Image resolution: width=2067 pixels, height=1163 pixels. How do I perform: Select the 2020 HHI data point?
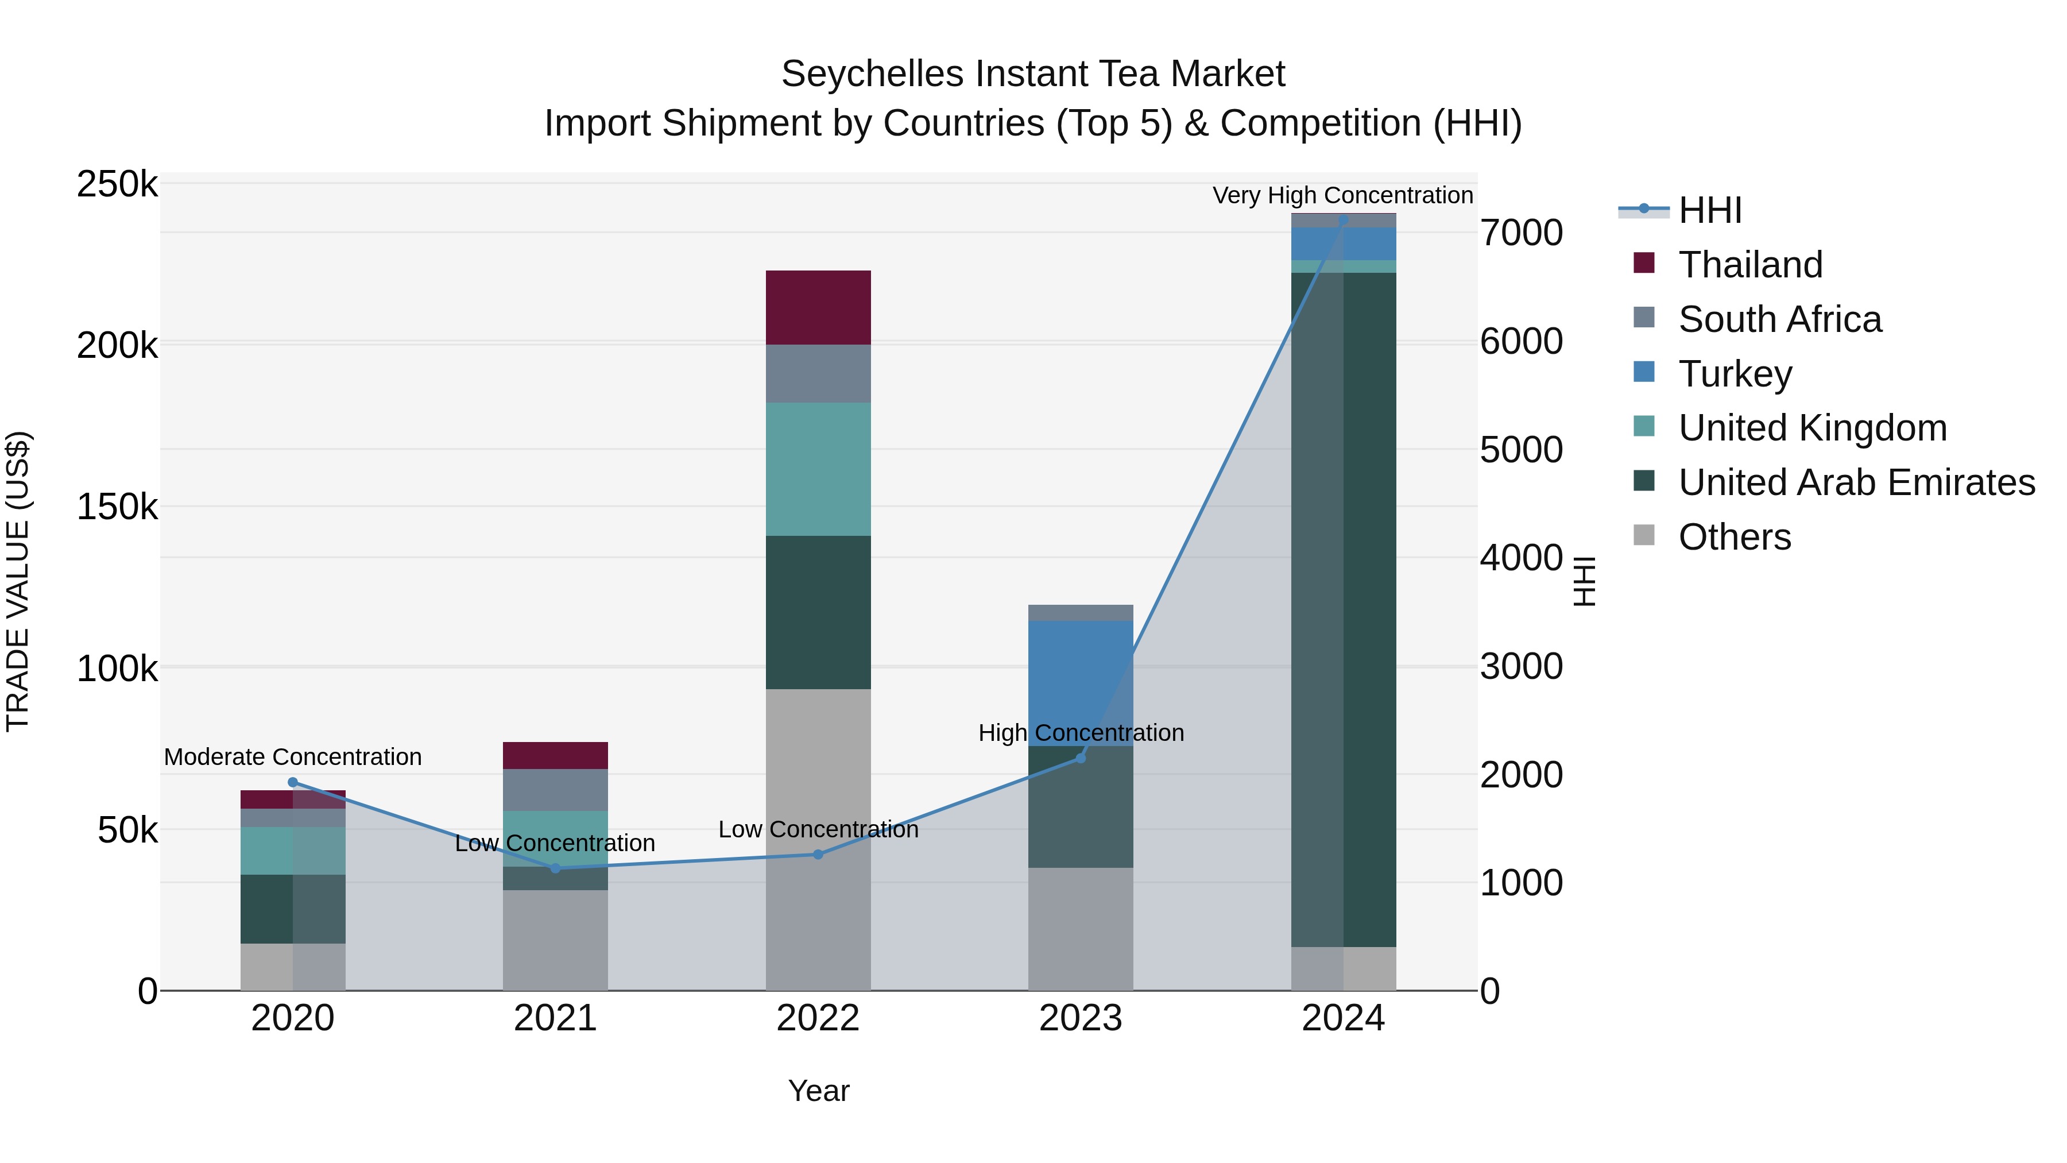(293, 783)
